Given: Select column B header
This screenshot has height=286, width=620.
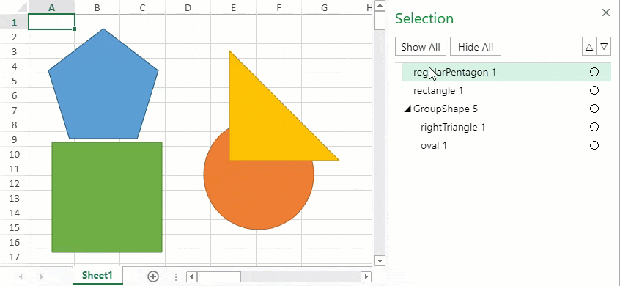Looking at the screenshot, I should [97, 7].
